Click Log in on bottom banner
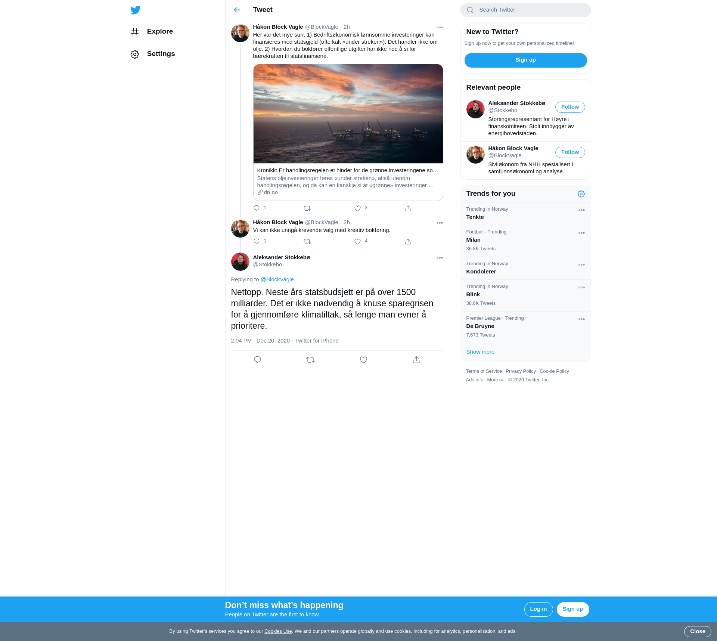The height and width of the screenshot is (641, 717). coord(538,609)
